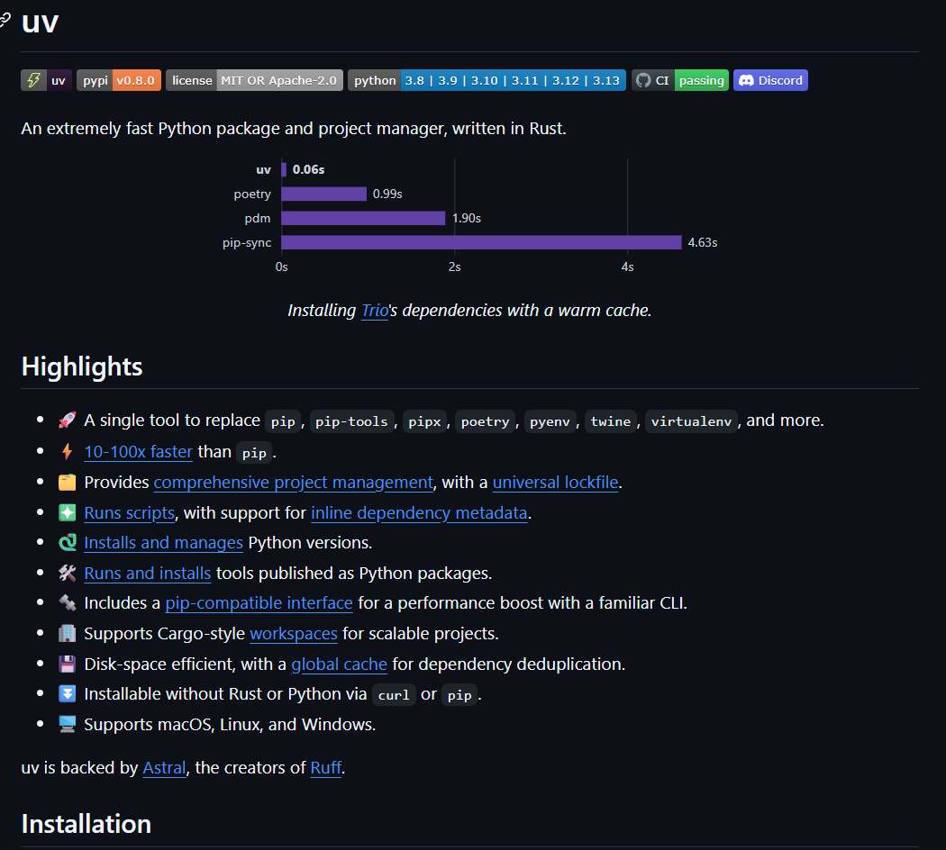Click the folder emoji beside Provides

(x=67, y=483)
